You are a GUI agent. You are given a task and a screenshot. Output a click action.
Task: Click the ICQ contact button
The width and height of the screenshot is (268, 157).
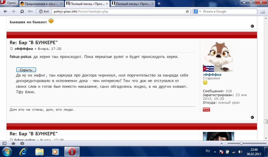click(x=206, y=109)
